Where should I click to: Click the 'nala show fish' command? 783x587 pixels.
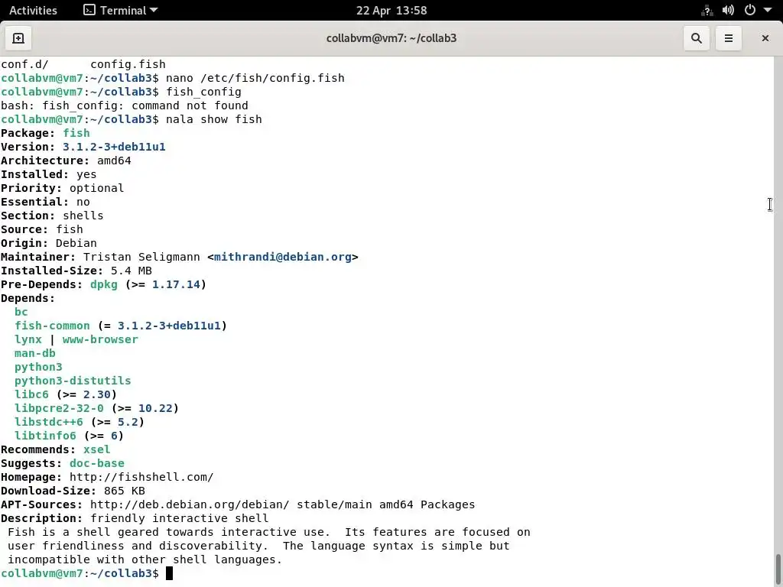pos(214,119)
